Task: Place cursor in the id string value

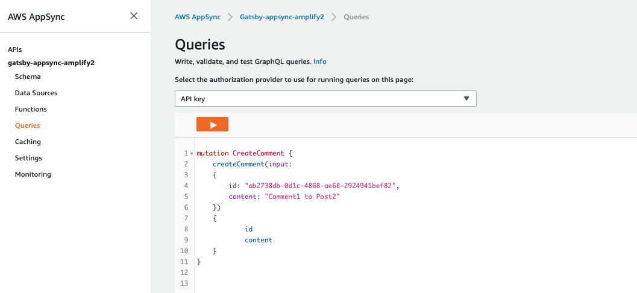Action: pyautogui.click(x=319, y=186)
